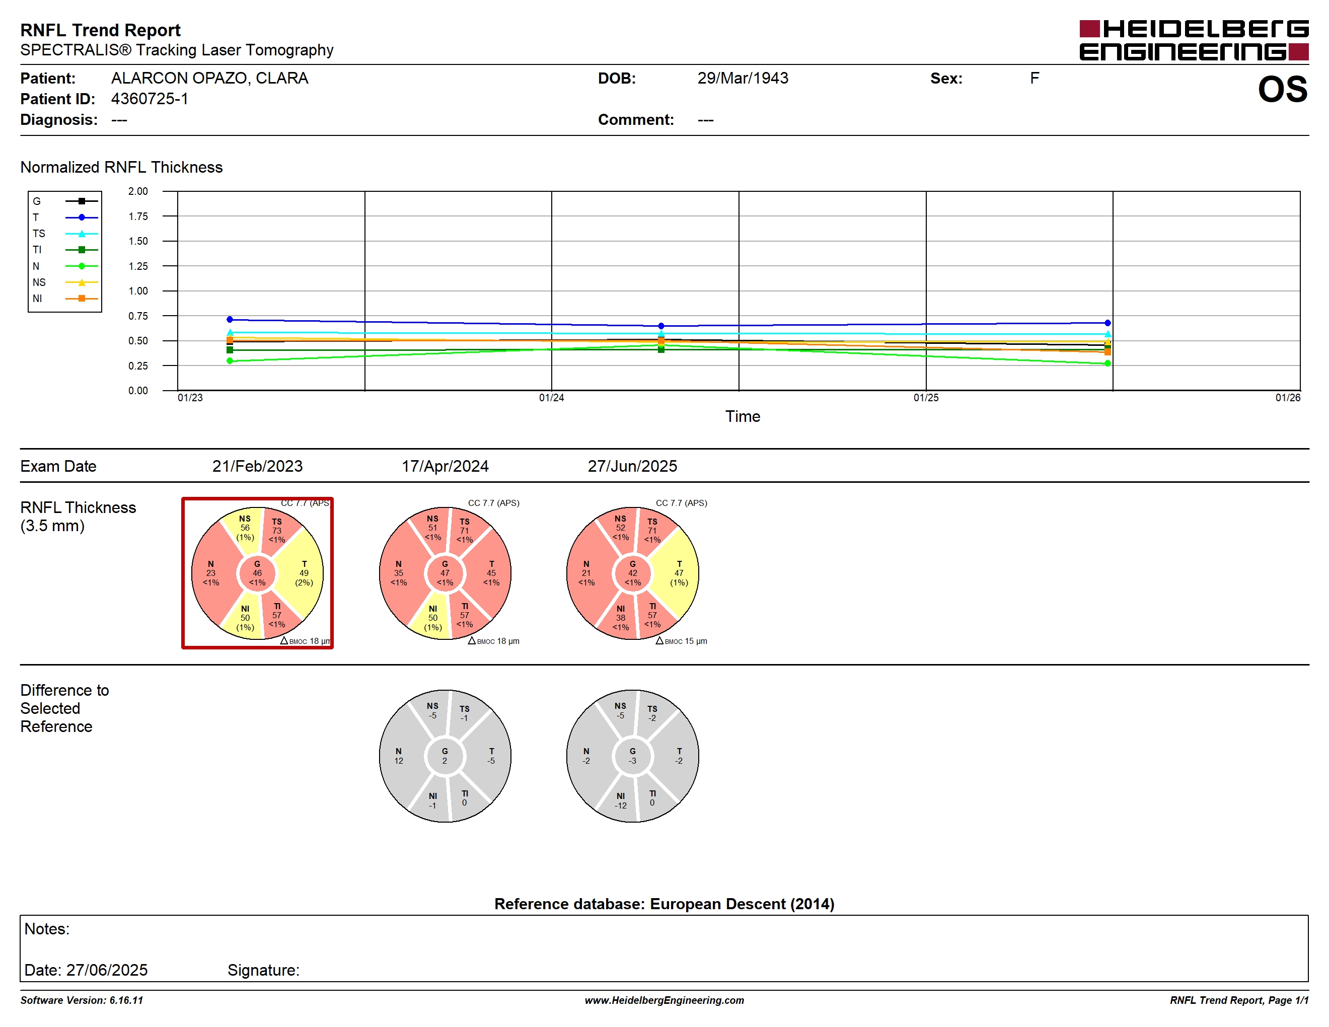Click the report date 27/06/2025

point(107,970)
